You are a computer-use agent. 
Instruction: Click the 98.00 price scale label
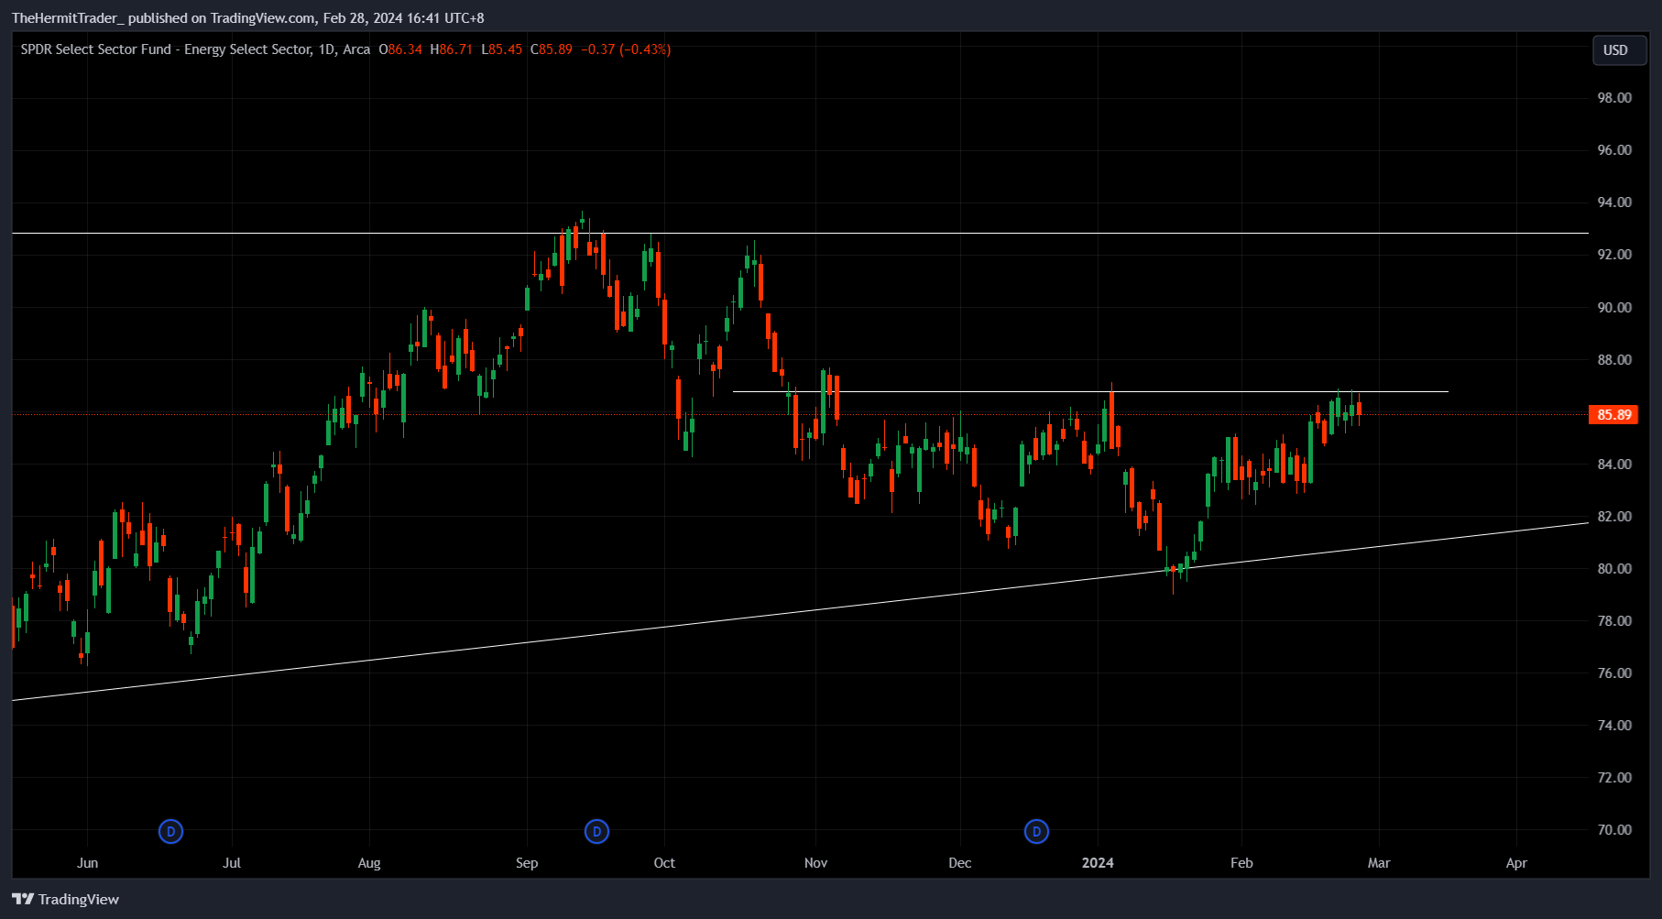[x=1613, y=98]
